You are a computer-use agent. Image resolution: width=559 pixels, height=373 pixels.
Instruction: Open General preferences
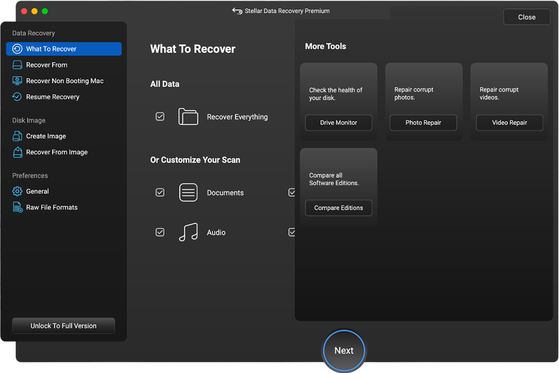pyautogui.click(x=64, y=191)
